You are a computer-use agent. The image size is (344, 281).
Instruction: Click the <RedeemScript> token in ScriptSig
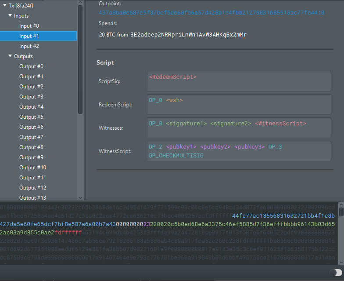(173, 77)
